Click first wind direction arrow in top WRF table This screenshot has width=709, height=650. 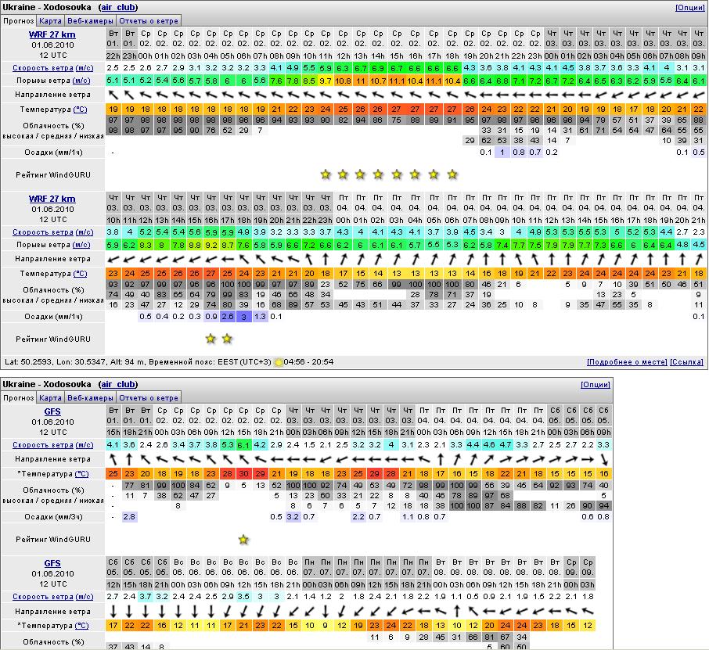pos(113,95)
